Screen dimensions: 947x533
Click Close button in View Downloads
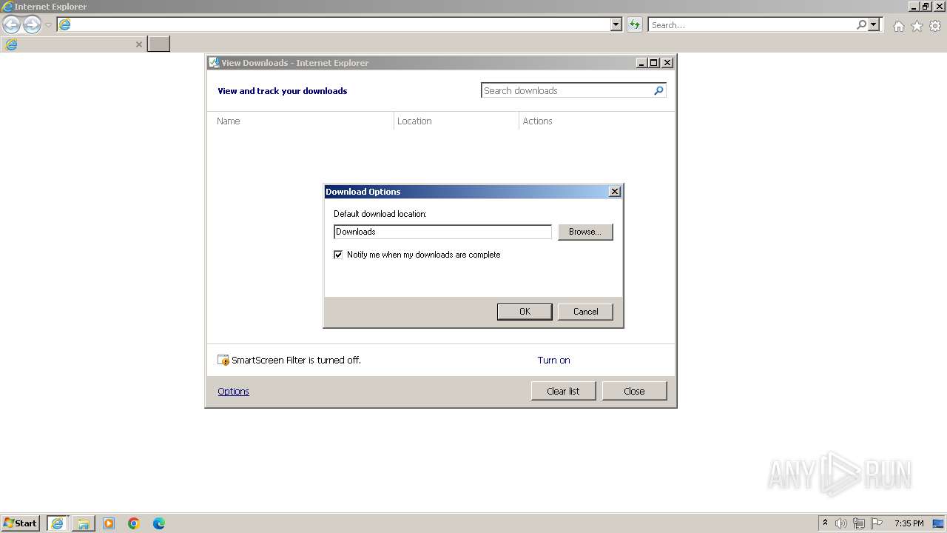click(x=634, y=391)
